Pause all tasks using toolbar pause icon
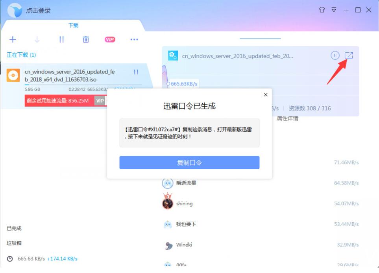 [61, 39]
